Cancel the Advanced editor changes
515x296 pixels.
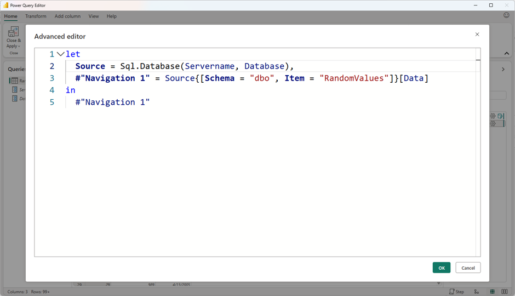(x=468, y=267)
